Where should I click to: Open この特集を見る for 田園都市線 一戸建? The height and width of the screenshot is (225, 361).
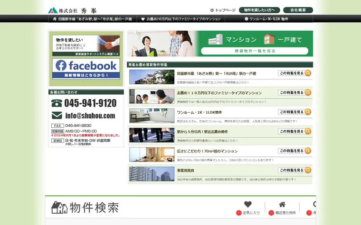coord(294,73)
